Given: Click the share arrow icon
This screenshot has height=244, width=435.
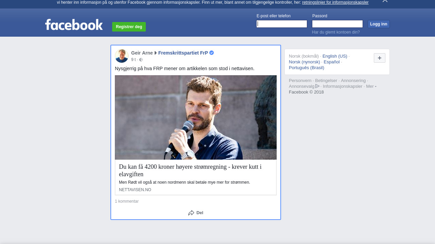Looking at the screenshot, I should (x=191, y=213).
